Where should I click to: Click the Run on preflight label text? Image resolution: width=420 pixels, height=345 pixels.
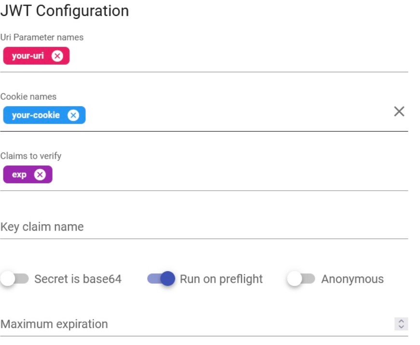pyautogui.click(x=221, y=279)
